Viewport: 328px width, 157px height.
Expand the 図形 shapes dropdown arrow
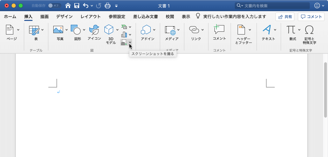[x=84, y=30]
